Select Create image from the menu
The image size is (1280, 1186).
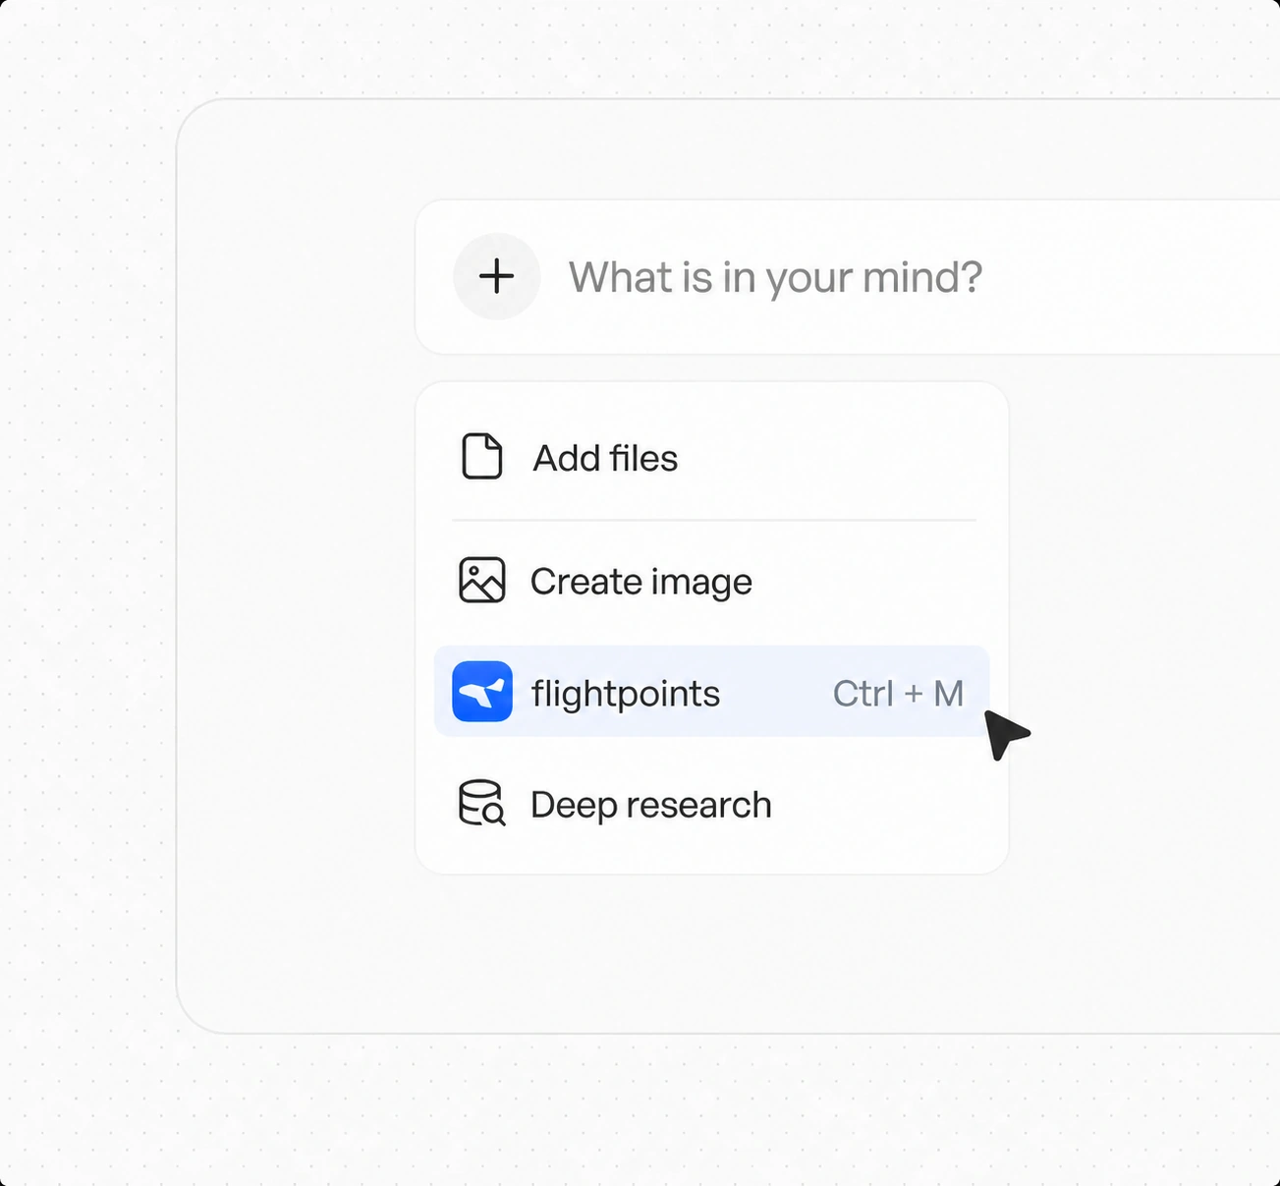click(x=712, y=582)
